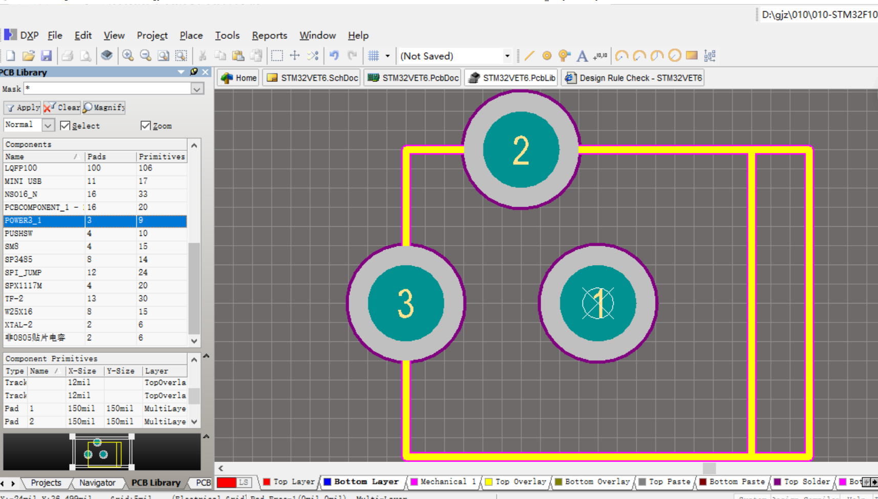
Task: Click the layer stack devices view icon
Action: click(106, 55)
